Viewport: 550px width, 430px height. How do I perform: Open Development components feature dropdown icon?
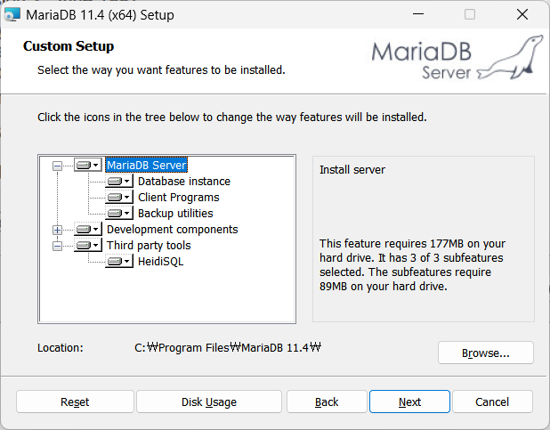[x=88, y=230]
